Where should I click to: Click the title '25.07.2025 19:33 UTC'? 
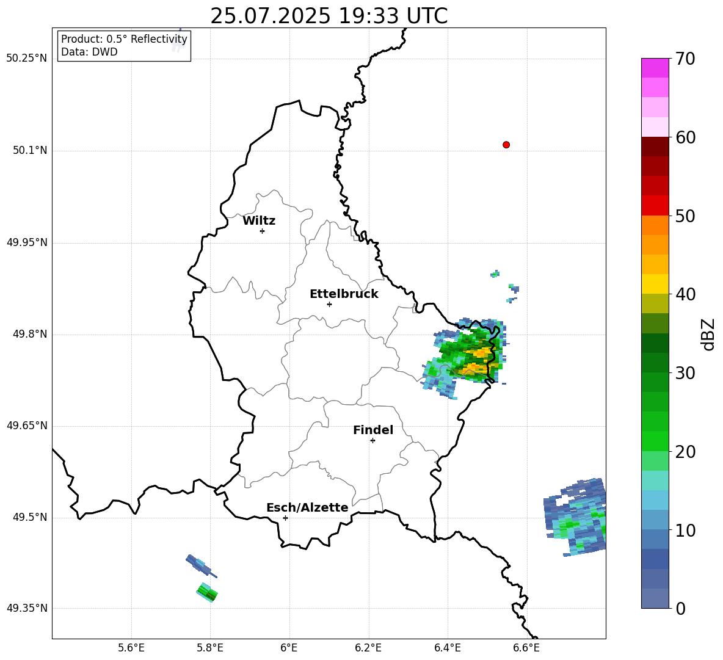(x=329, y=16)
